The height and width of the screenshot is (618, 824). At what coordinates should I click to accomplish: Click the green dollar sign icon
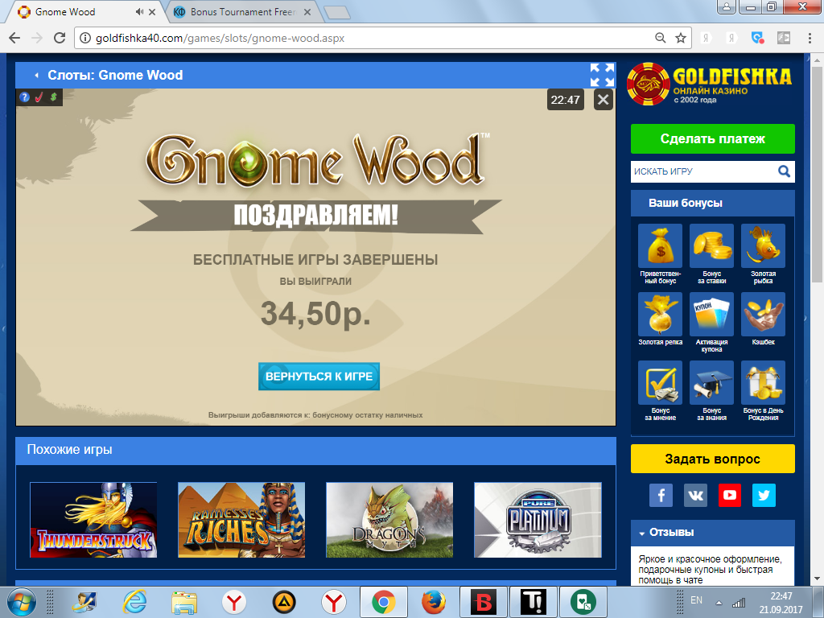(53, 97)
